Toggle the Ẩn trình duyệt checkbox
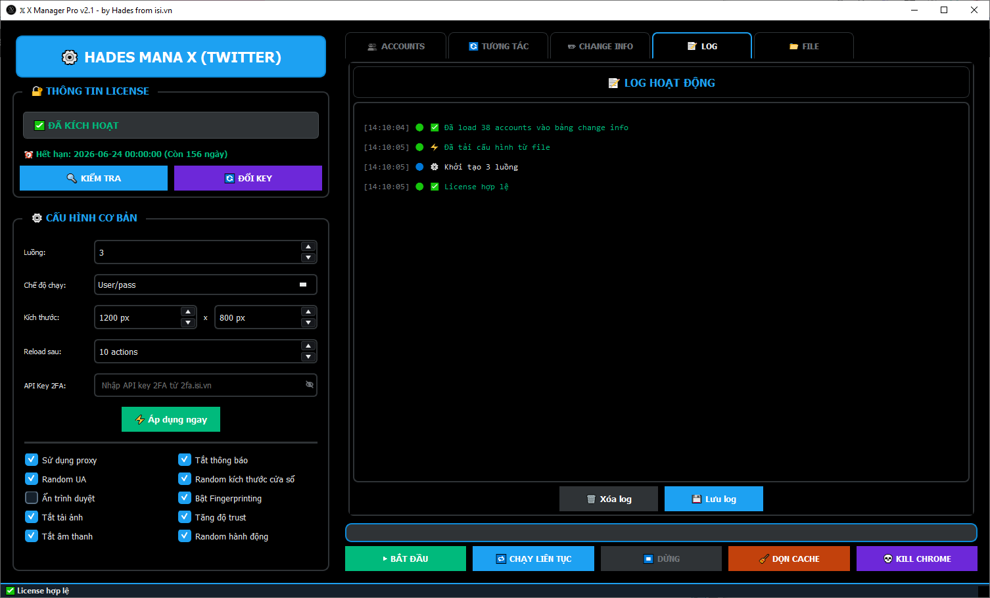990x598 pixels. pos(31,497)
